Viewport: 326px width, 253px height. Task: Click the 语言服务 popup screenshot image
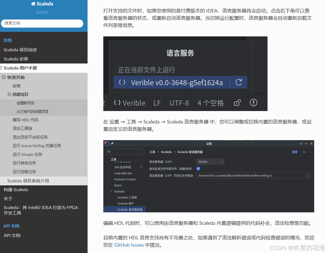pyautogui.click(x=185, y=74)
